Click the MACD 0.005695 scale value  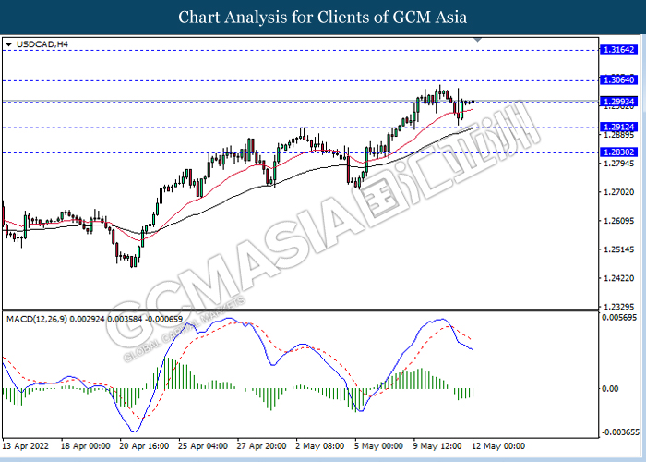[x=619, y=318]
